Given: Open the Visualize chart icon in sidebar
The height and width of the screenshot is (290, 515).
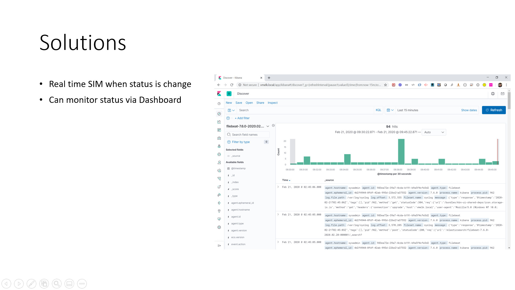Looking at the screenshot, I should tap(219, 122).
